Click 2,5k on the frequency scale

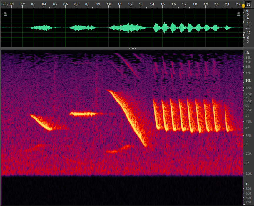point(249,153)
